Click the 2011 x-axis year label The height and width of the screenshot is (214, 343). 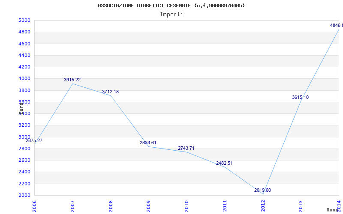[225, 207]
